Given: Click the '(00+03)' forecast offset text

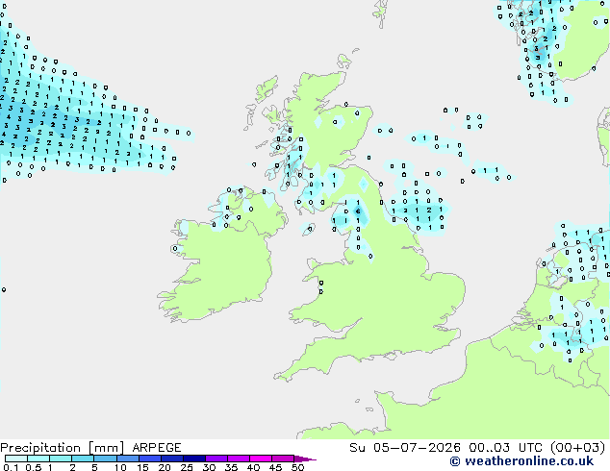Looking at the screenshot, I should coord(578,448).
